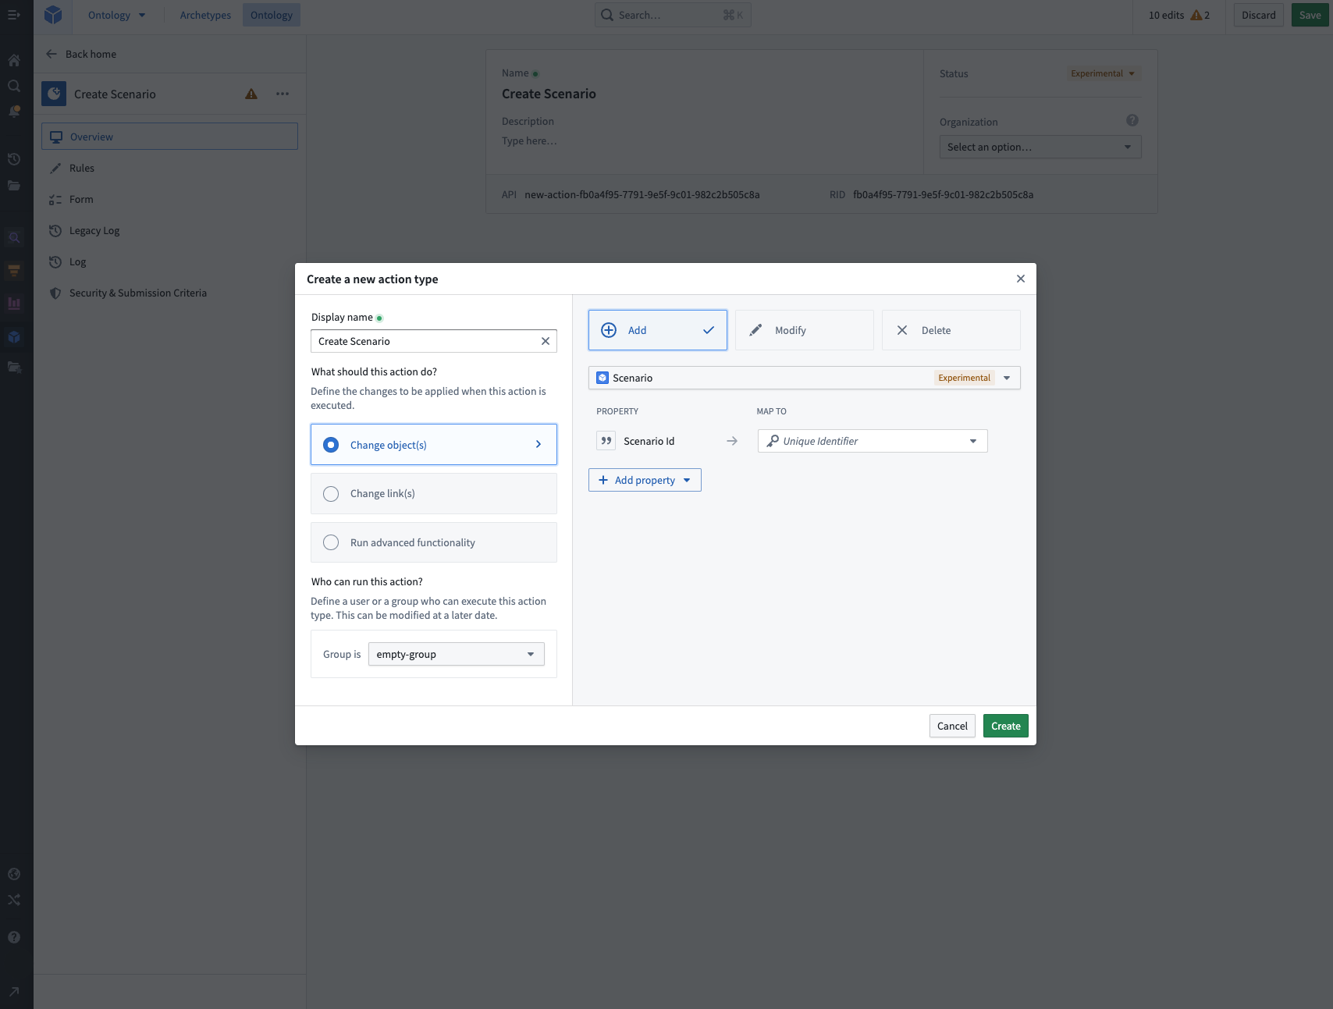Open the history clock icon in rail

coord(14,159)
